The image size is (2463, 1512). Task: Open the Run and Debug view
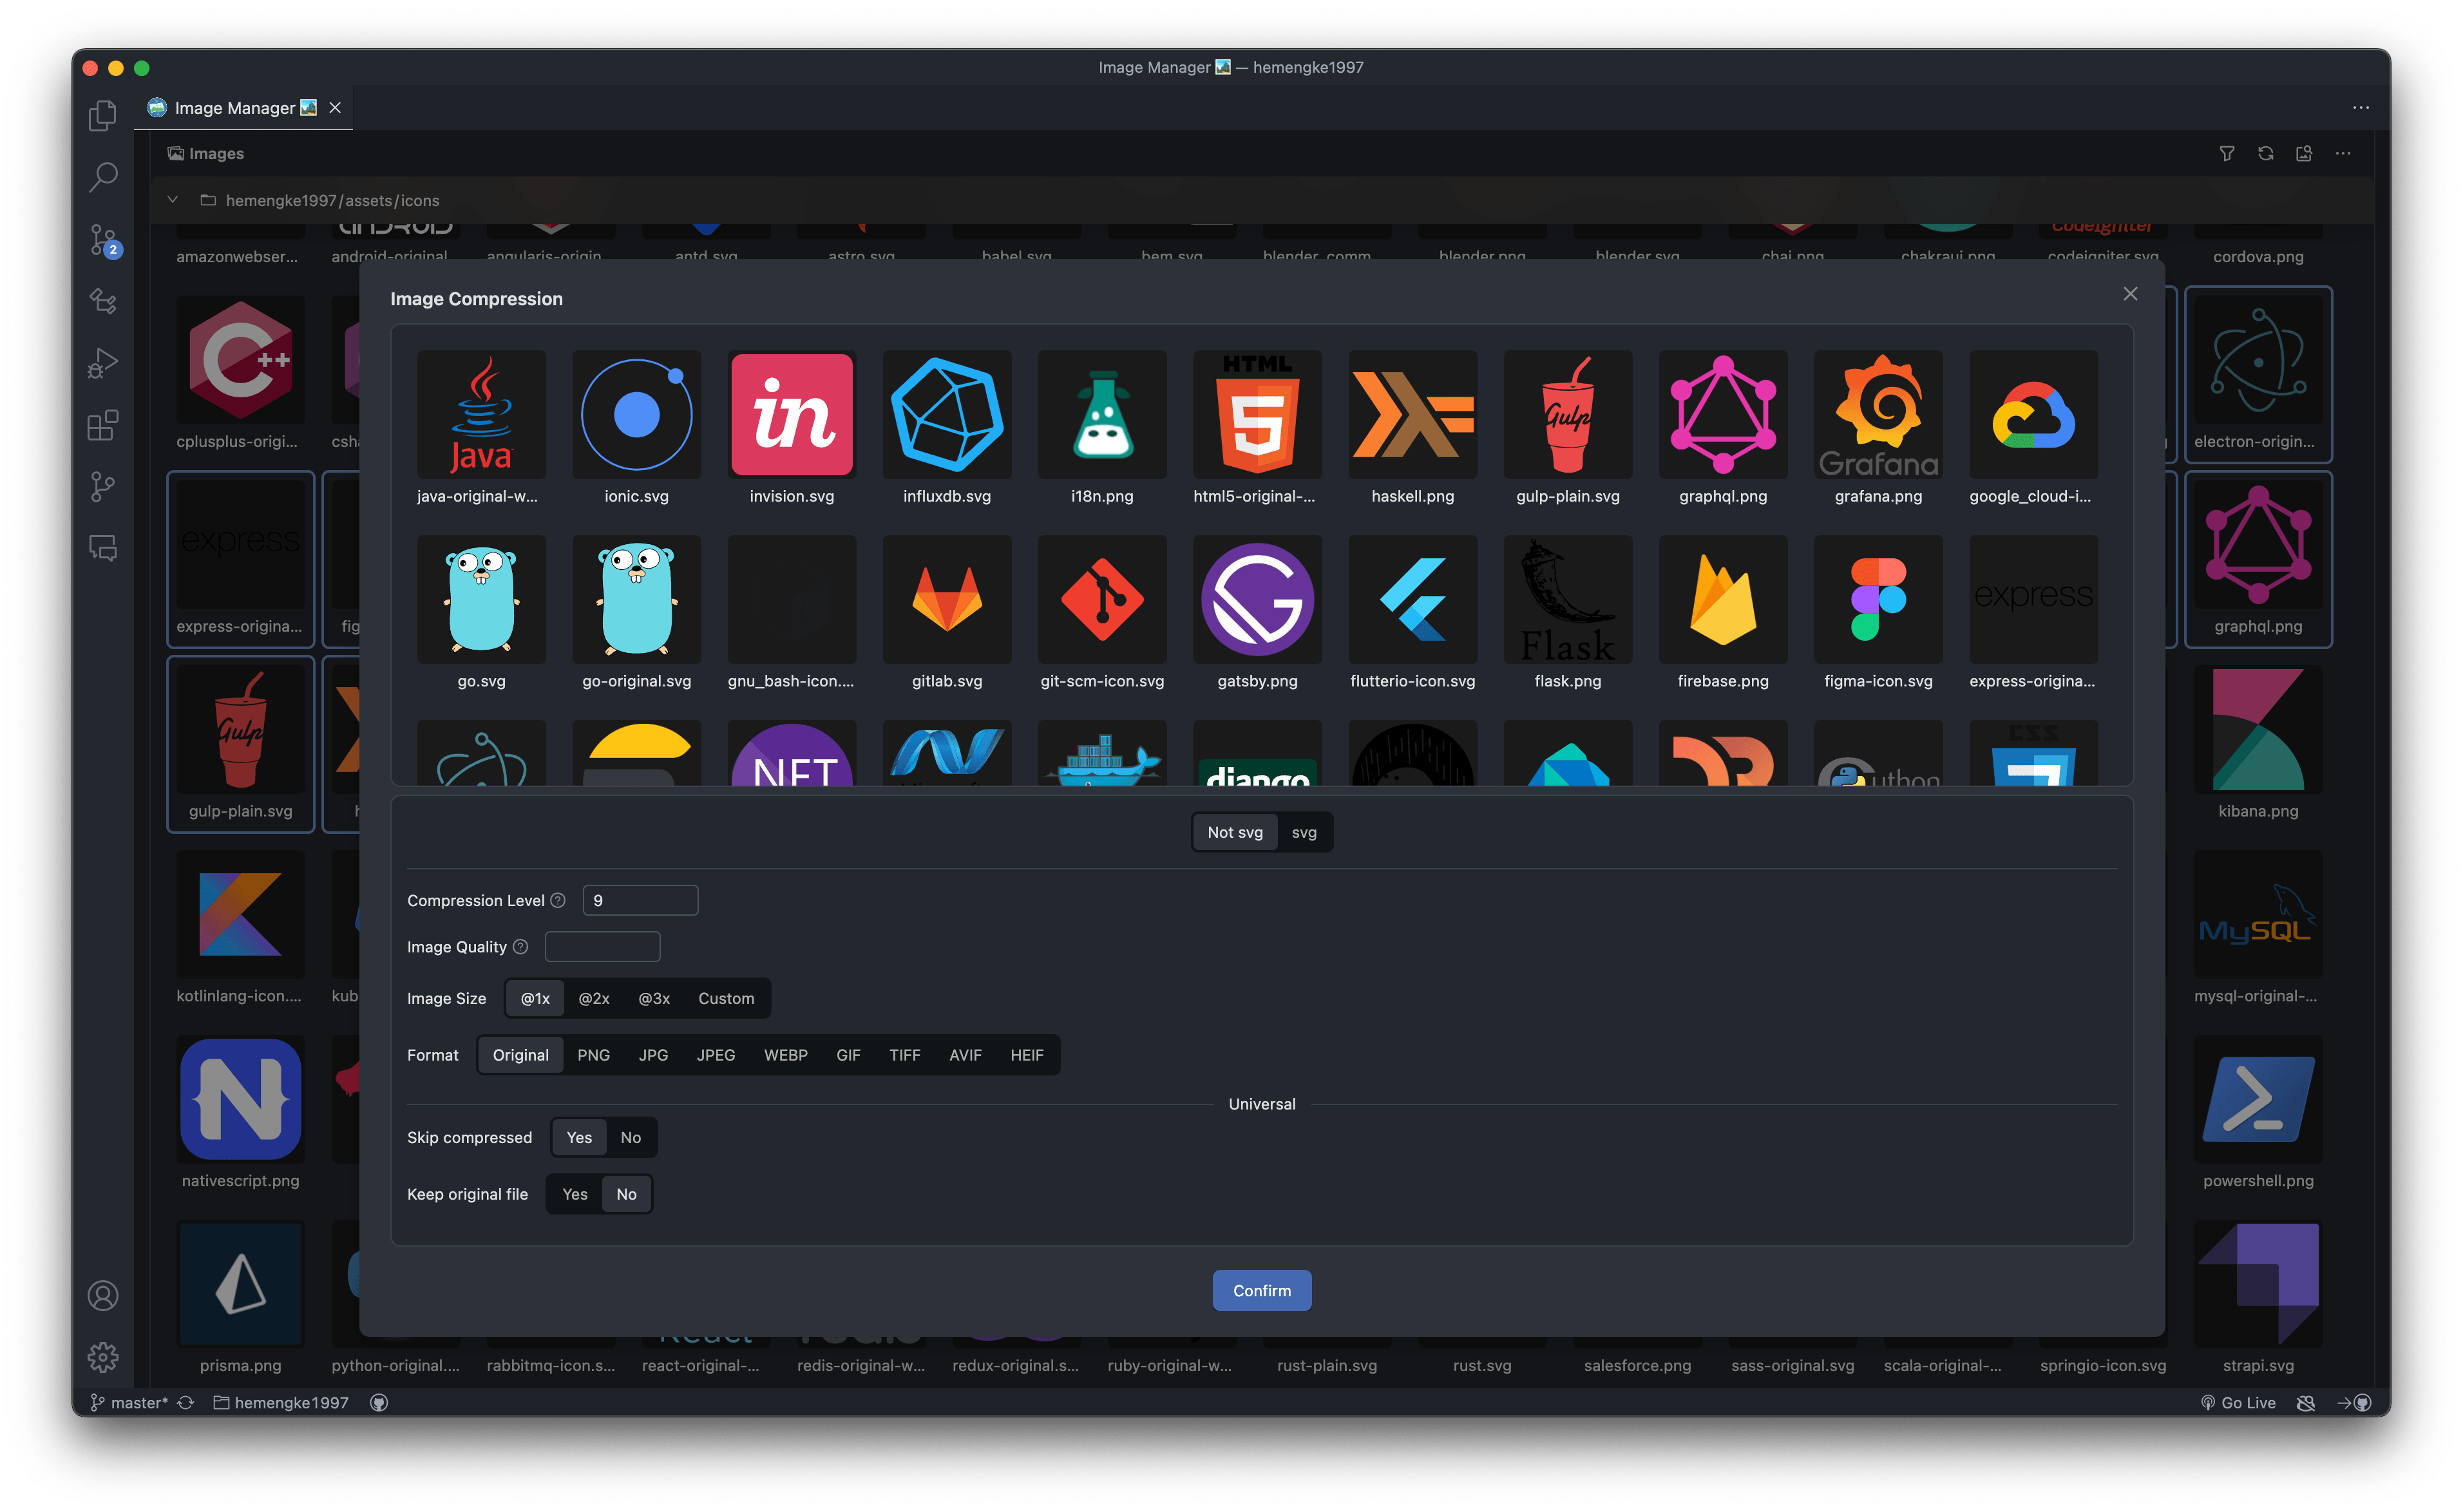click(102, 362)
